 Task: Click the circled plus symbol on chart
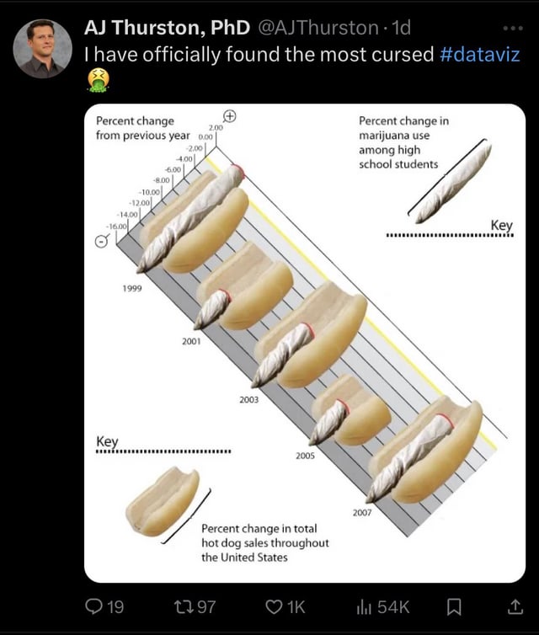(230, 116)
